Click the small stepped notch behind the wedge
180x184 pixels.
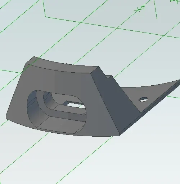click(x=109, y=77)
